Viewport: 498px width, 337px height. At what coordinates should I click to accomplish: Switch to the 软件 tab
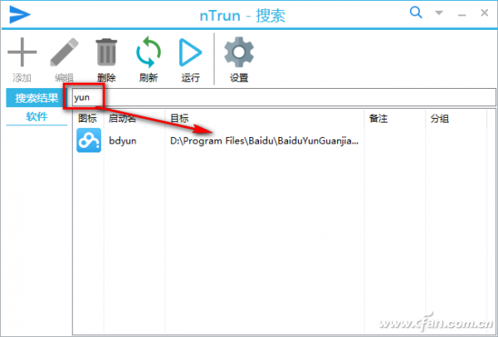tap(37, 116)
